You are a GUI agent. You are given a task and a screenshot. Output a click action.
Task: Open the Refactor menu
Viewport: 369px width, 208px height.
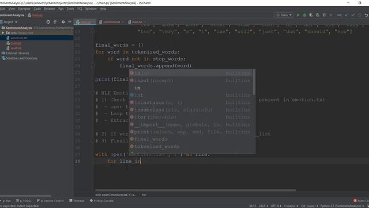(50, 9)
